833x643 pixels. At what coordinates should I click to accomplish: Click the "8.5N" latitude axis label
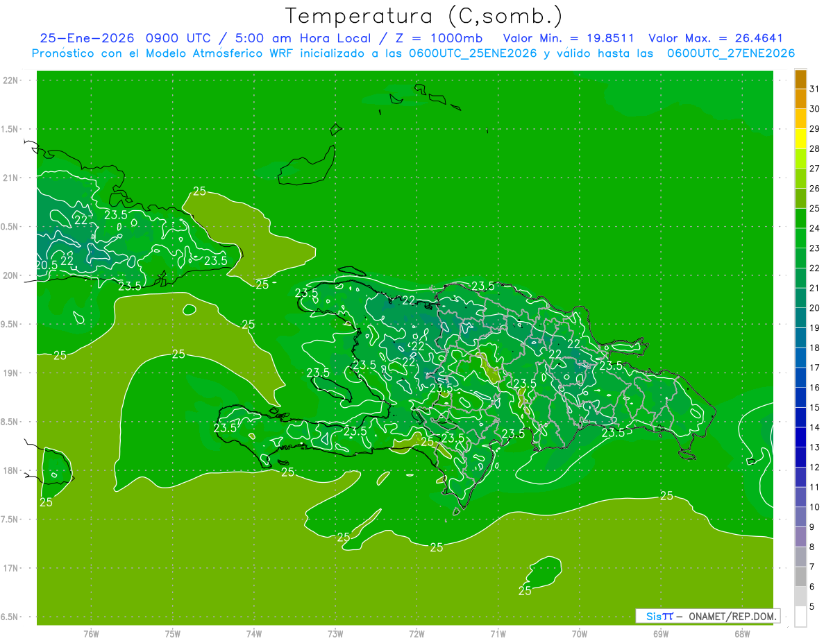(x=10, y=422)
